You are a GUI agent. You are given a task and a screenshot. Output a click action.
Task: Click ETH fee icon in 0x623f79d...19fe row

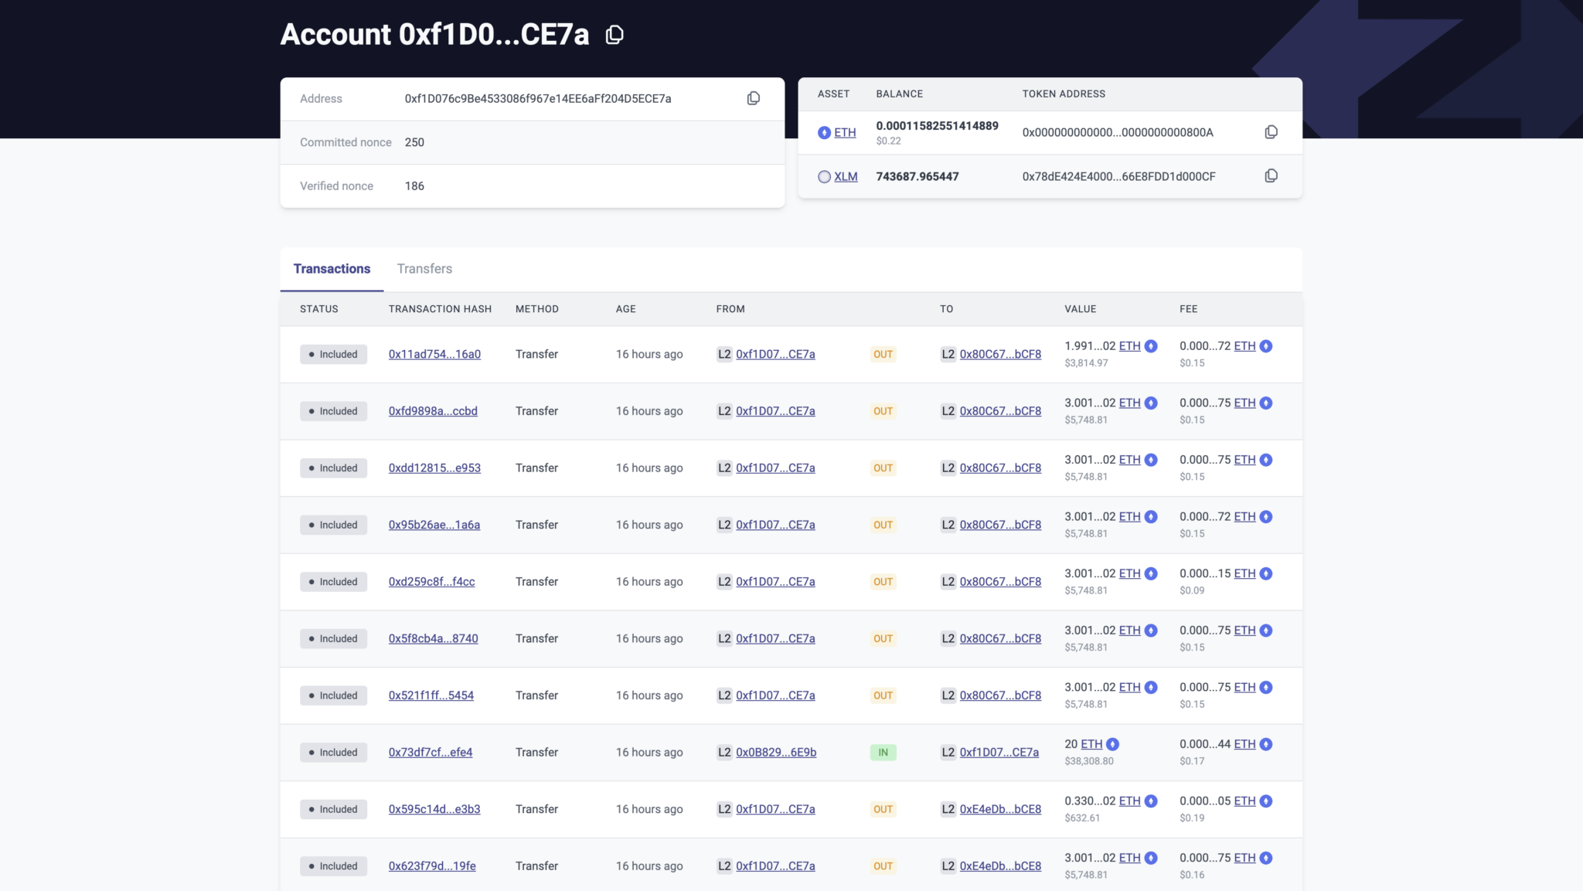(1266, 858)
